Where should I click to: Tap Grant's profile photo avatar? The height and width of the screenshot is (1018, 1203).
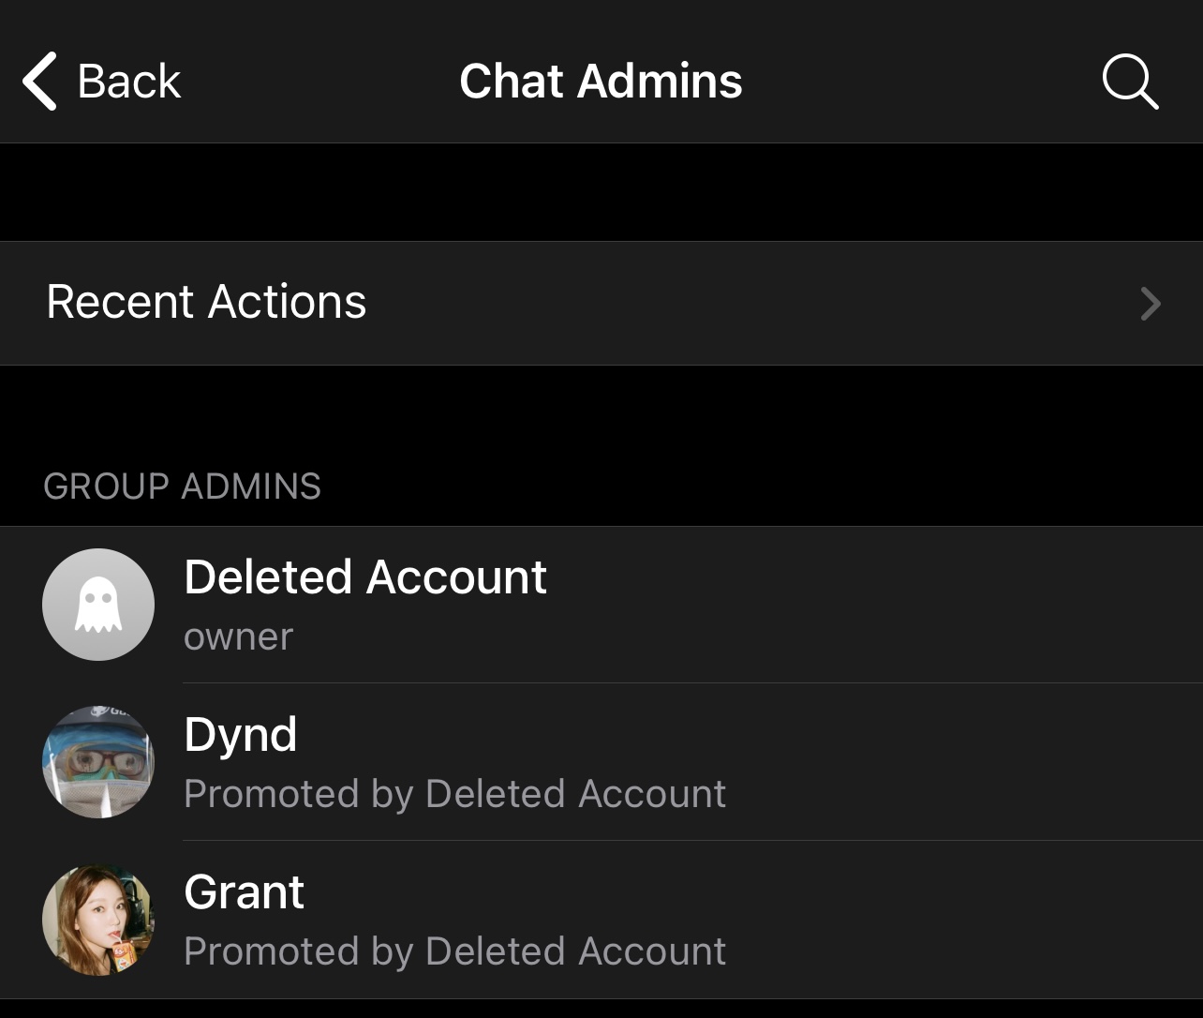pos(98,920)
